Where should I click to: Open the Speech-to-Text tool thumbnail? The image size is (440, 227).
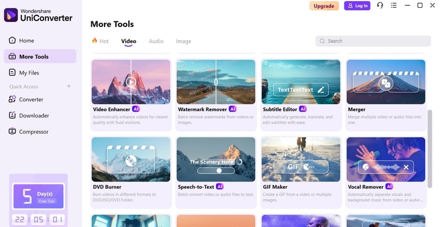click(x=216, y=159)
